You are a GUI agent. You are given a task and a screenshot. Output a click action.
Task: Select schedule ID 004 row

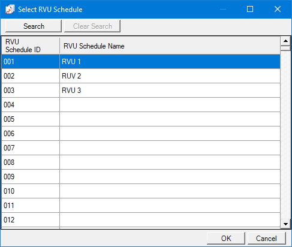point(141,105)
